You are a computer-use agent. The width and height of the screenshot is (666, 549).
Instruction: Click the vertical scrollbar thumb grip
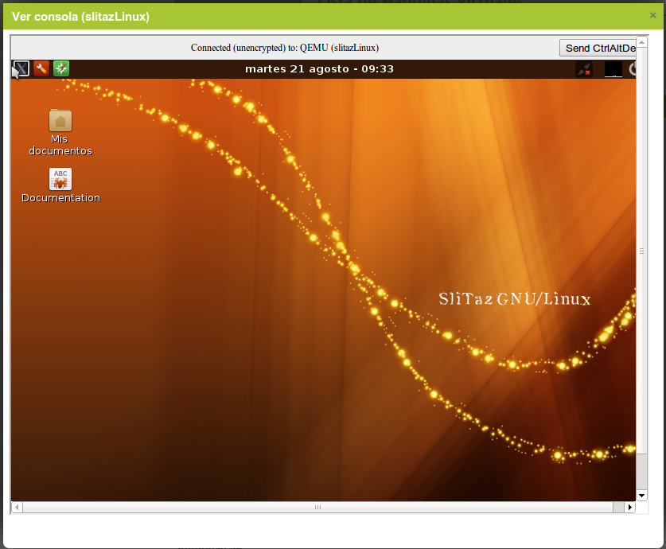pyautogui.click(x=642, y=251)
